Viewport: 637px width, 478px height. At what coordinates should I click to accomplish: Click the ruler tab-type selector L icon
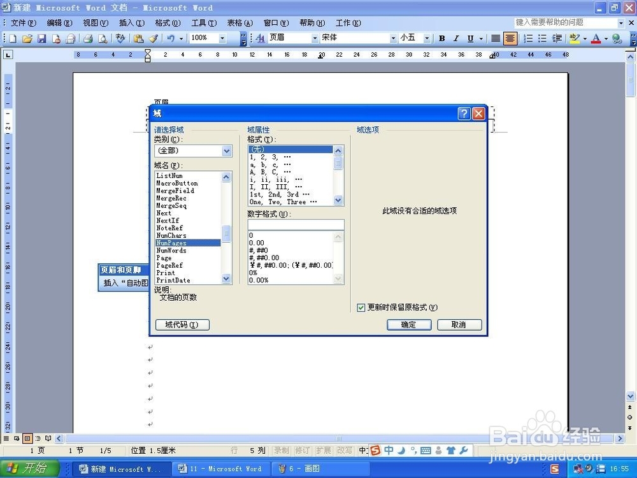[8, 54]
